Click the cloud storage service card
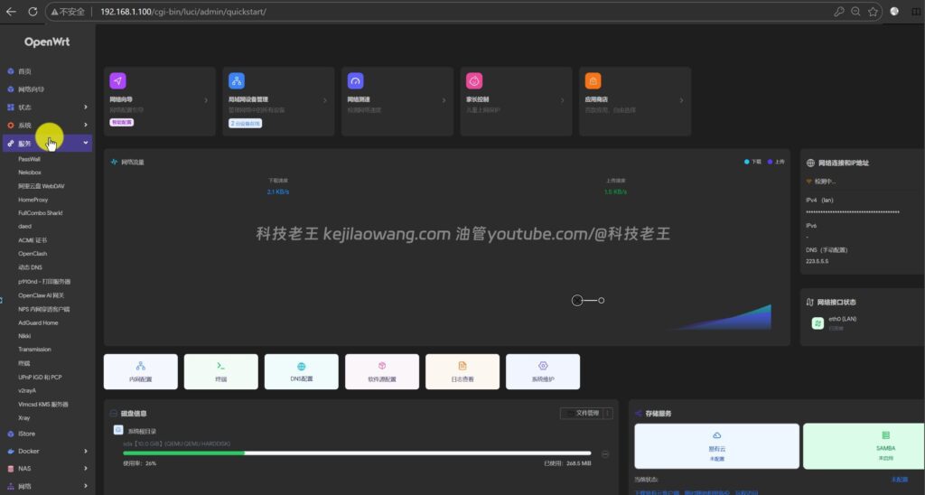The height and width of the screenshot is (495, 925). [x=716, y=446]
